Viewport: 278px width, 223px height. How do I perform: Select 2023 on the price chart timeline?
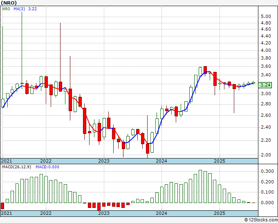[104, 161]
